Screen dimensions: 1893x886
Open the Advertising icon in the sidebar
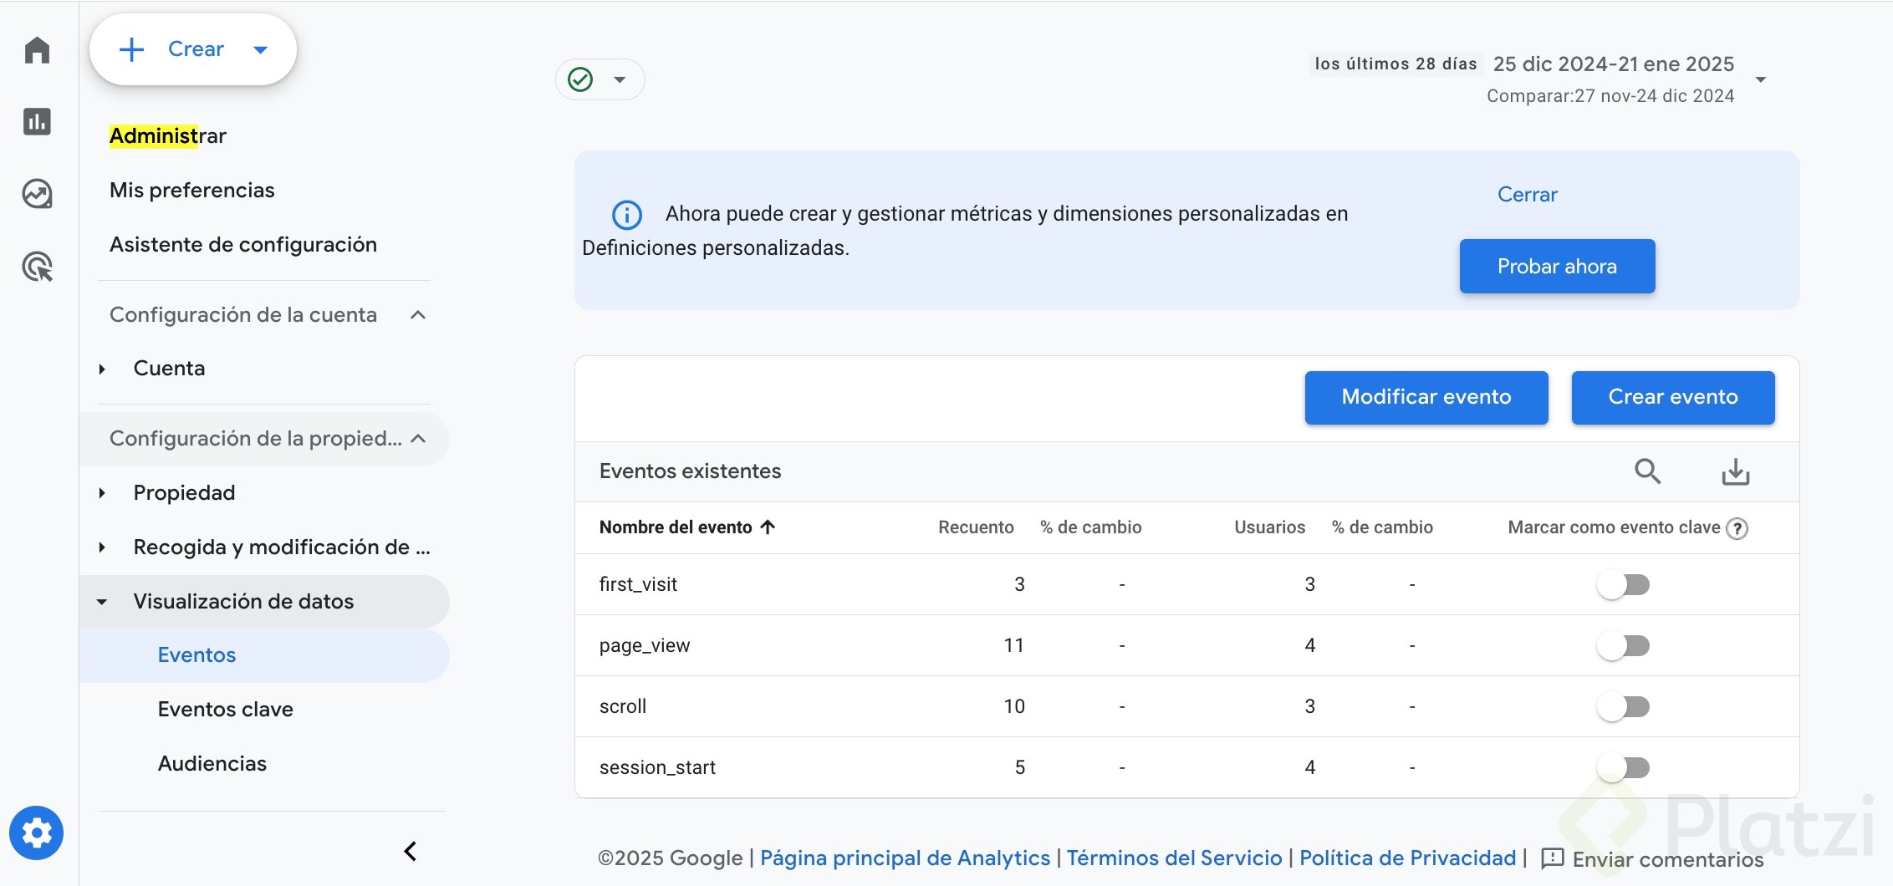(37, 267)
